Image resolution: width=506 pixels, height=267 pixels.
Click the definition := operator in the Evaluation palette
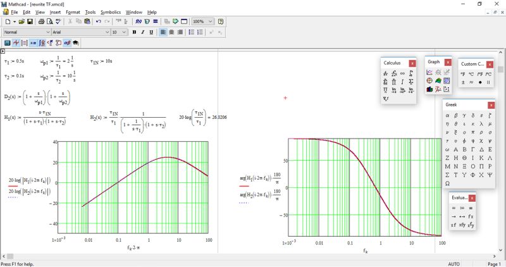462,208
